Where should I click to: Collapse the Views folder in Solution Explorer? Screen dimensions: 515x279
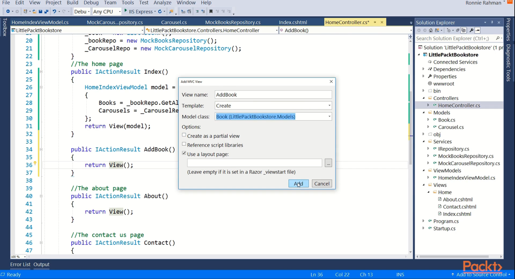424,185
